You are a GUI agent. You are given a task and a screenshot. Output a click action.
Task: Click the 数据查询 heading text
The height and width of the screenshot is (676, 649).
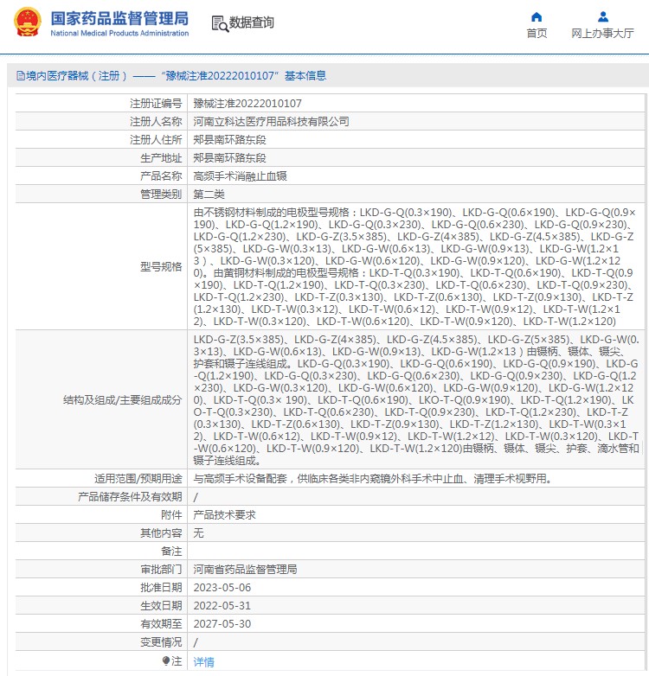tap(252, 22)
